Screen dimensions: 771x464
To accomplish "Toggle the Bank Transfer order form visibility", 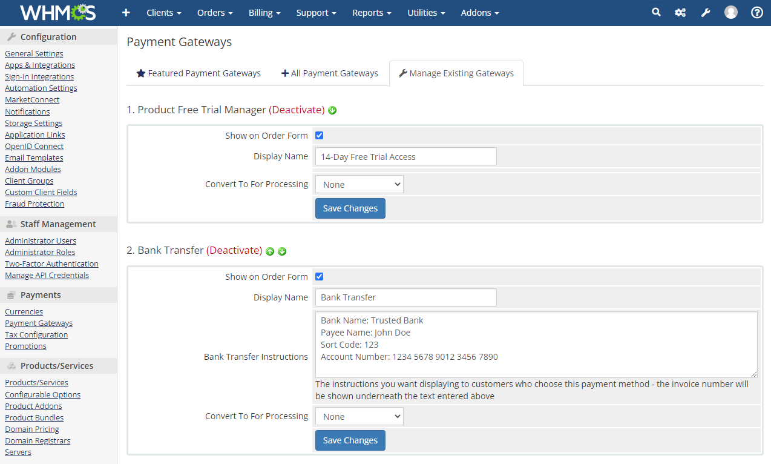I will 319,276.
